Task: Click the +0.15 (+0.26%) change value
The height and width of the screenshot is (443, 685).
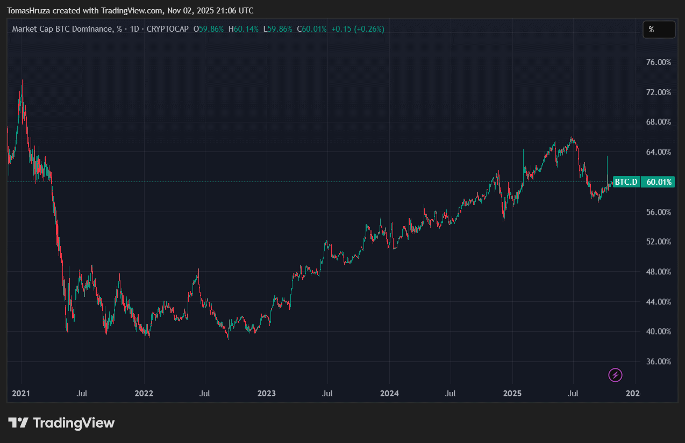Action: pyautogui.click(x=358, y=29)
